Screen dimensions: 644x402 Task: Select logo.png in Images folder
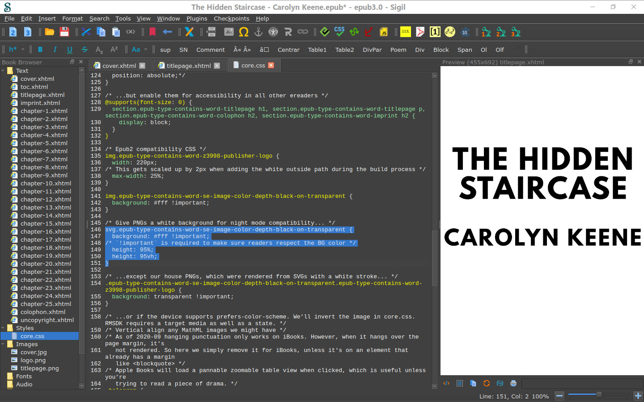click(x=33, y=360)
